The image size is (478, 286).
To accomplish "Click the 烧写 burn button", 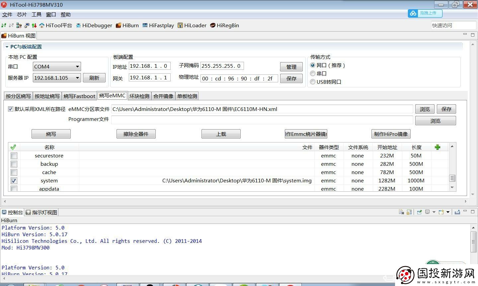I will pos(51,134).
